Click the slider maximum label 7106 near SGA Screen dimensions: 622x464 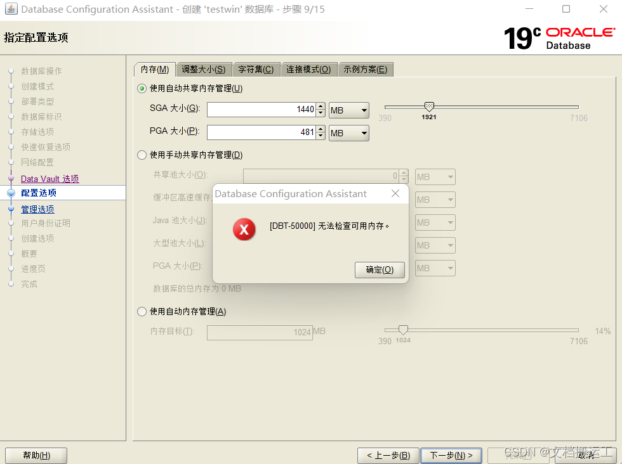coord(579,118)
